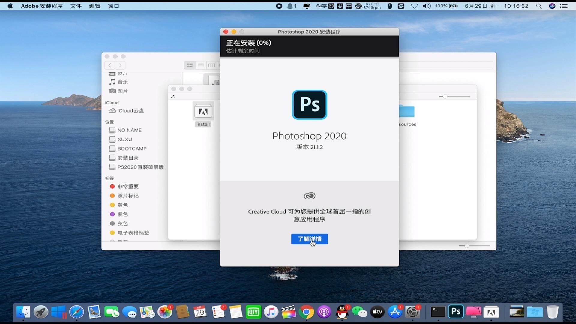The height and width of the screenshot is (324, 576).
Task: Click the 了解详情 button
Action: [x=309, y=239]
